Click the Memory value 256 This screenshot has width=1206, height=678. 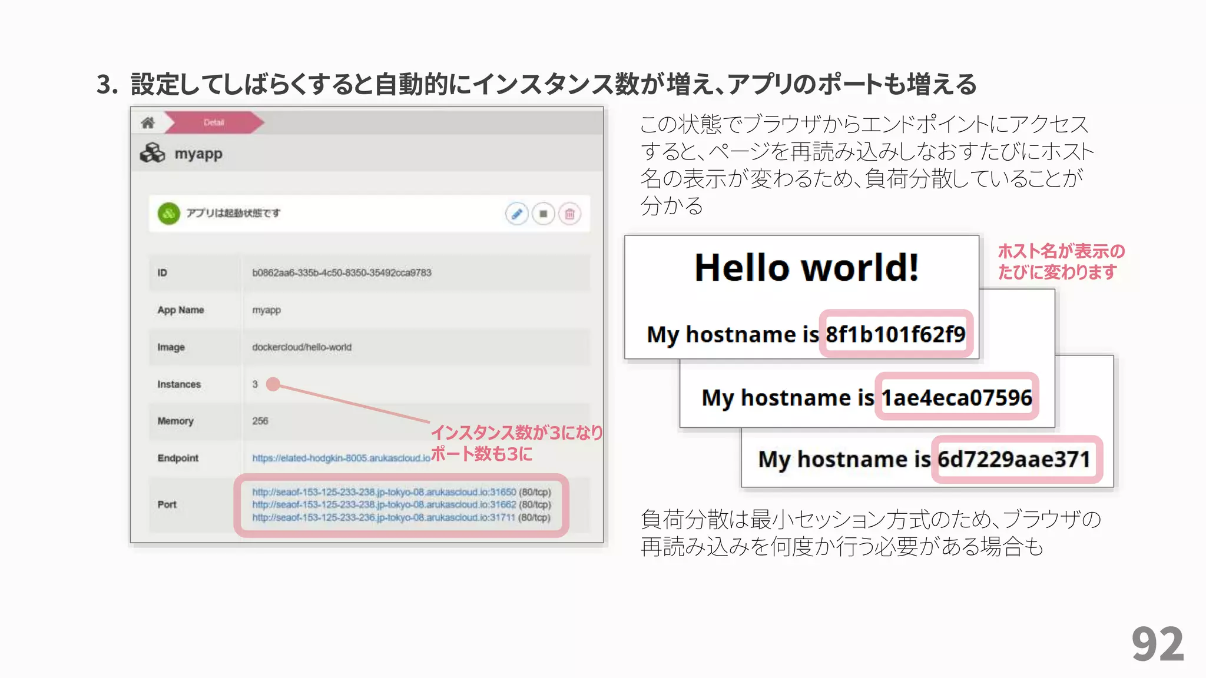(x=260, y=421)
